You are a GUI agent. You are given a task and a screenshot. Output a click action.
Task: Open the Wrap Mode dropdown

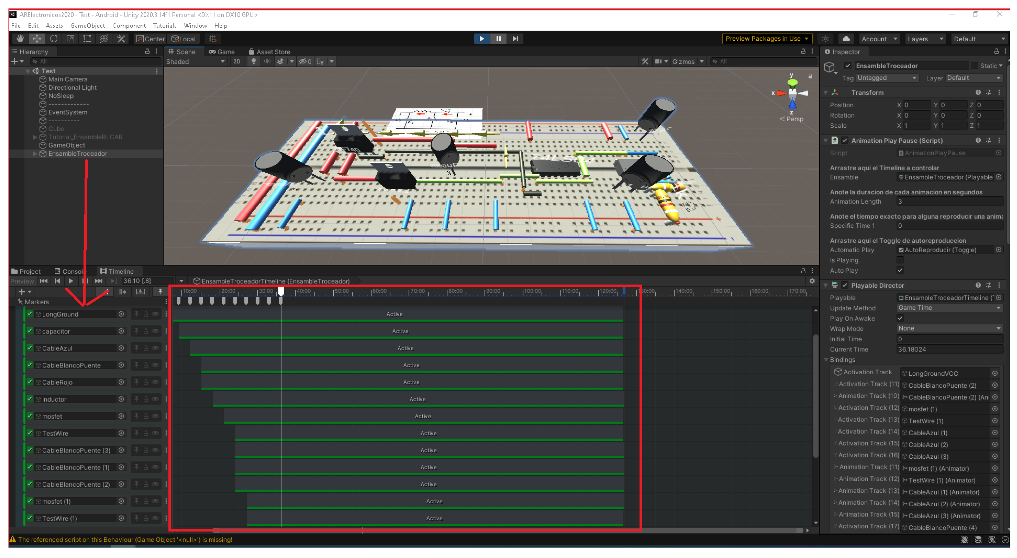pyautogui.click(x=949, y=328)
